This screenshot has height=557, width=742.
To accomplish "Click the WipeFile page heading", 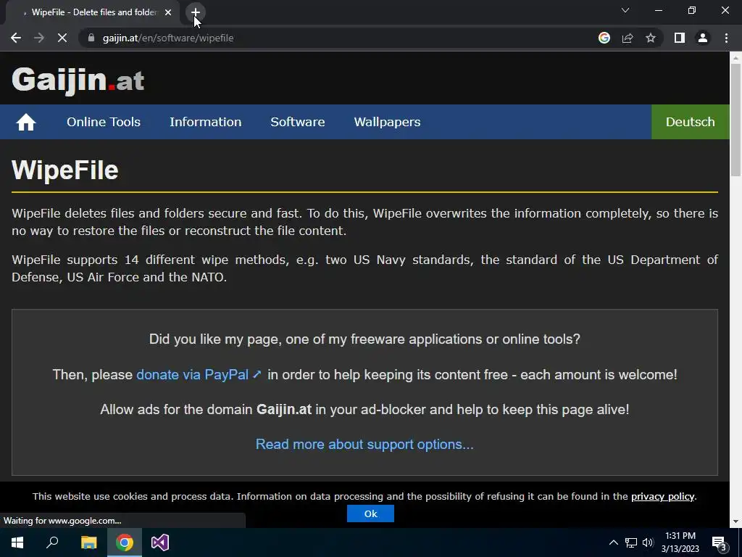I will (x=64, y=170).
